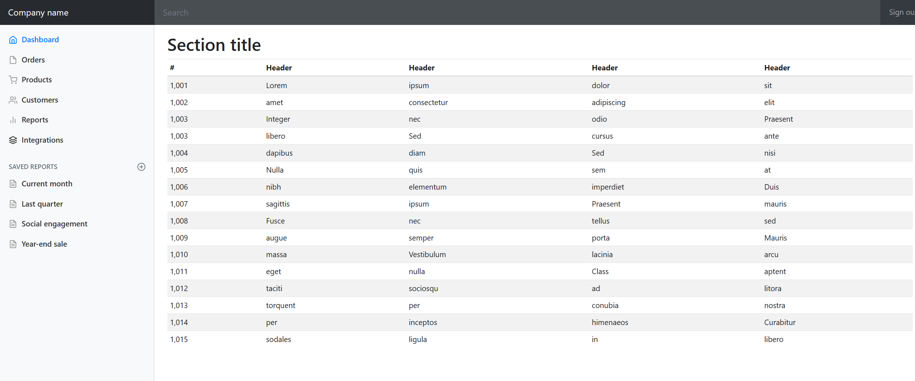Click the document icon beside Last quarter
This screenshot has height=381, width=915.
tap(13, 204)
